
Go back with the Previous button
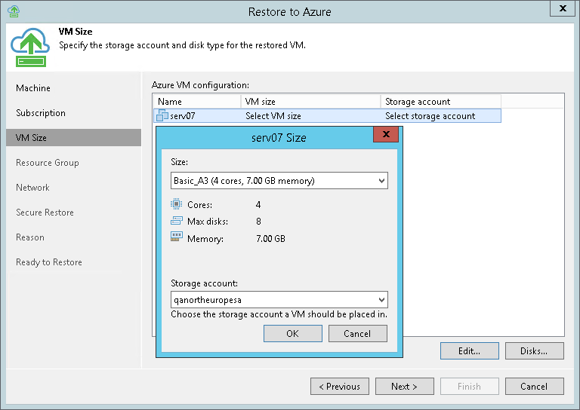(x=340, y=387)
